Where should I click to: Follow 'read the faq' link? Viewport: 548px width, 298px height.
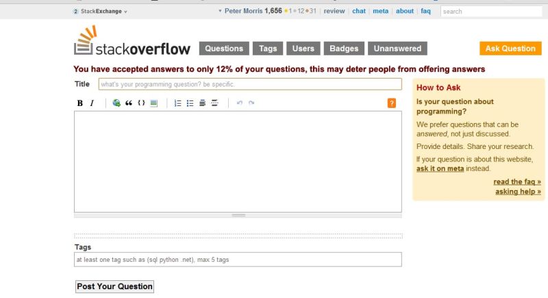pyautogui.click(x=517, y=182)
